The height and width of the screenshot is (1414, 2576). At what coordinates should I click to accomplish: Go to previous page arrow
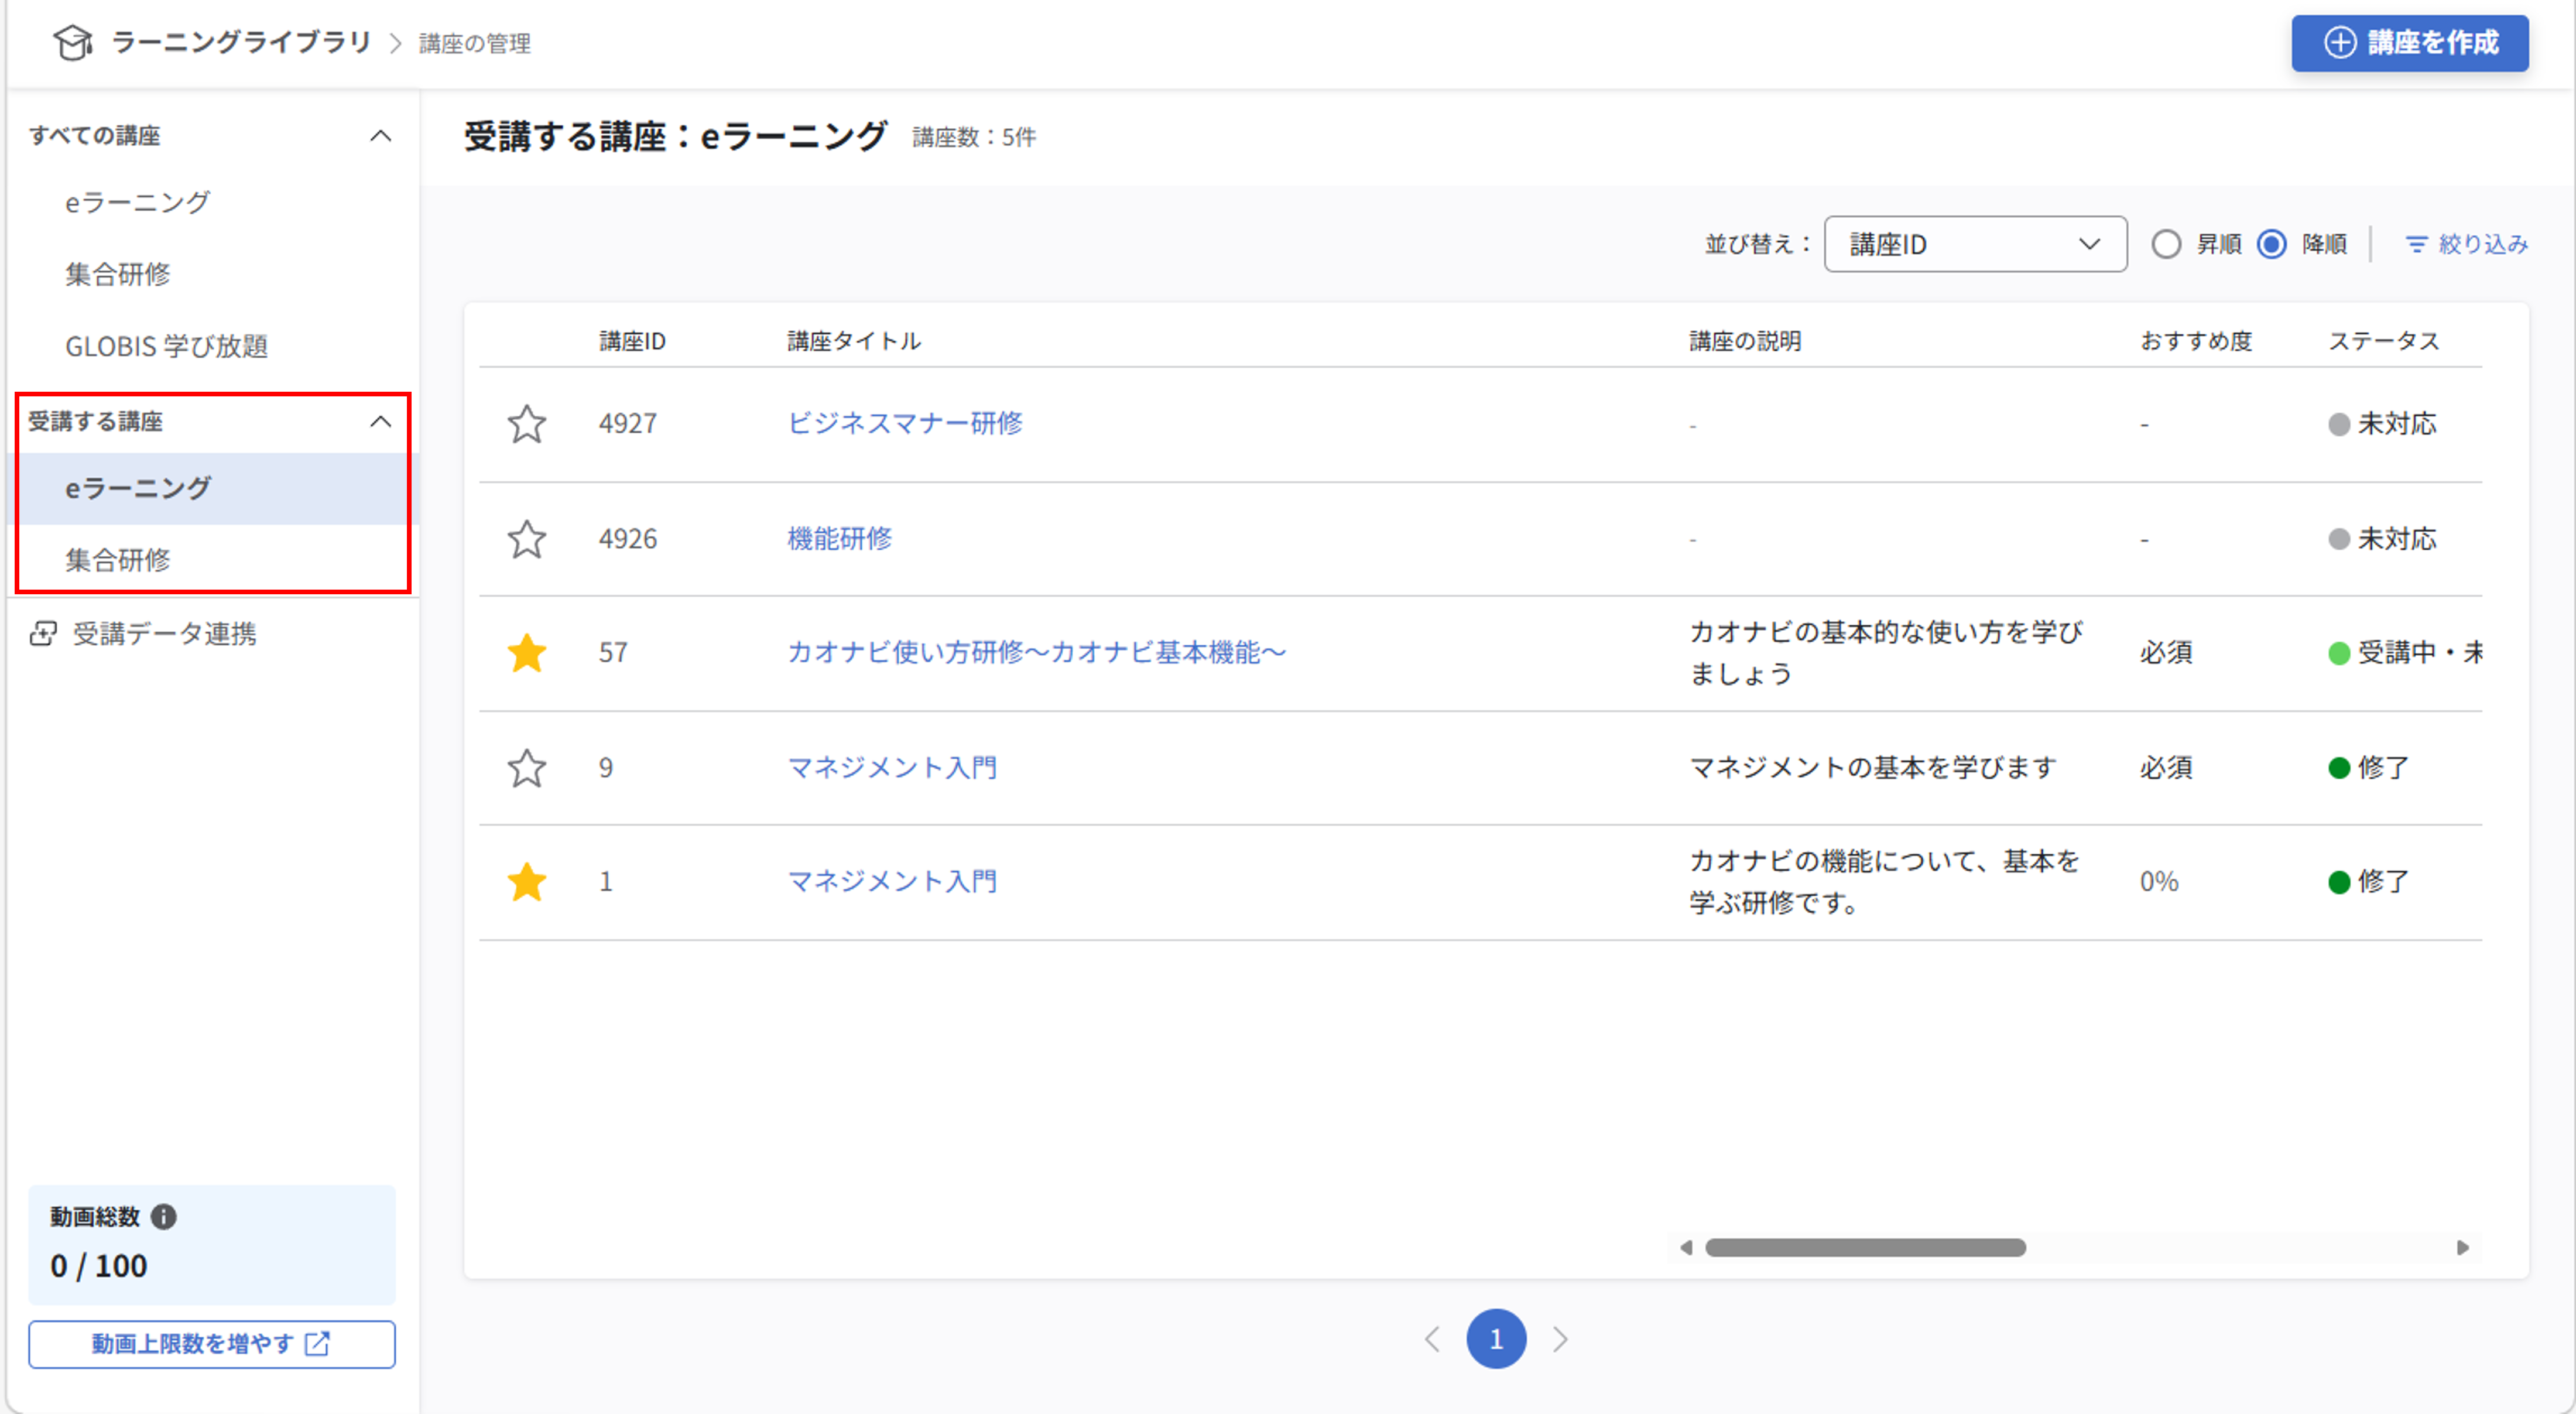click(x=1432, y=1339)
